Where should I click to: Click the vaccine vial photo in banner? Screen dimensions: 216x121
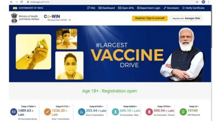33,52
